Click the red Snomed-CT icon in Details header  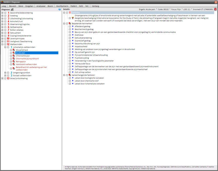pos(215,9)
